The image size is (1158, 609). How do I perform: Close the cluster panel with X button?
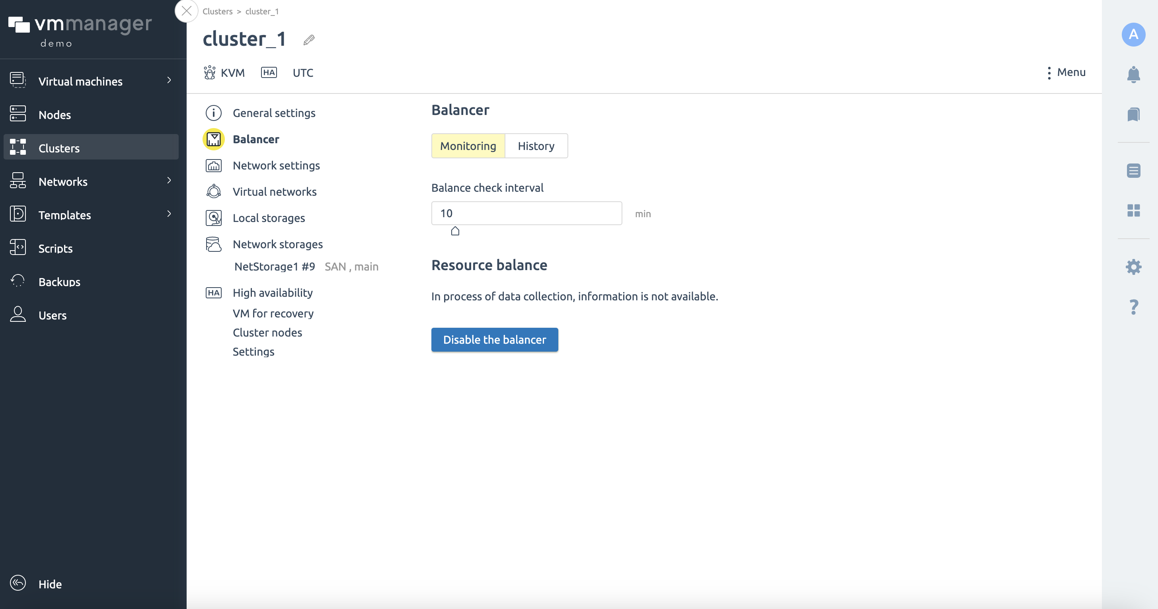click(x=187, y=11)
